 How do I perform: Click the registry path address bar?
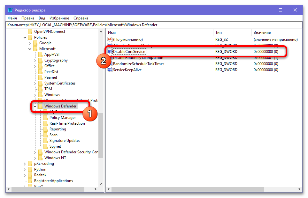(x=154, y=25)
